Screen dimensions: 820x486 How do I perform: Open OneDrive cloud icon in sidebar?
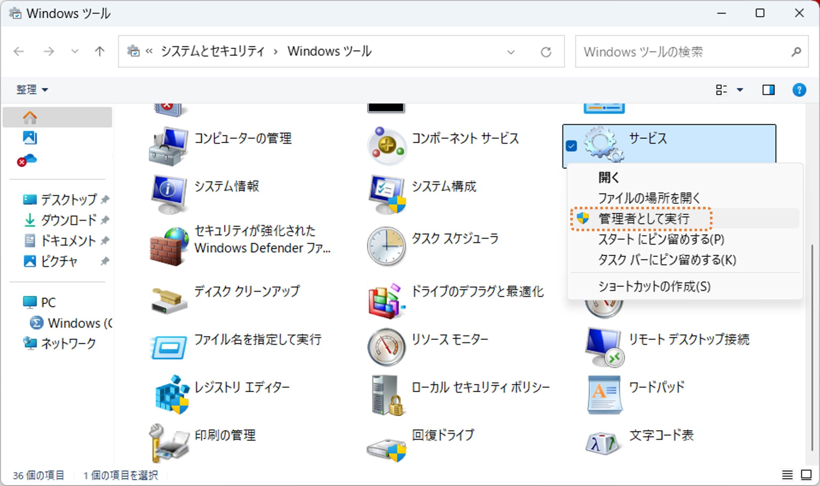27,160
